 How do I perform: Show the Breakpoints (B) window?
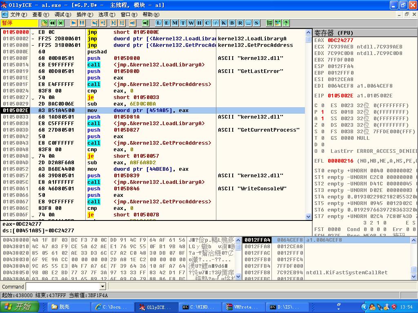pos(232,23)
